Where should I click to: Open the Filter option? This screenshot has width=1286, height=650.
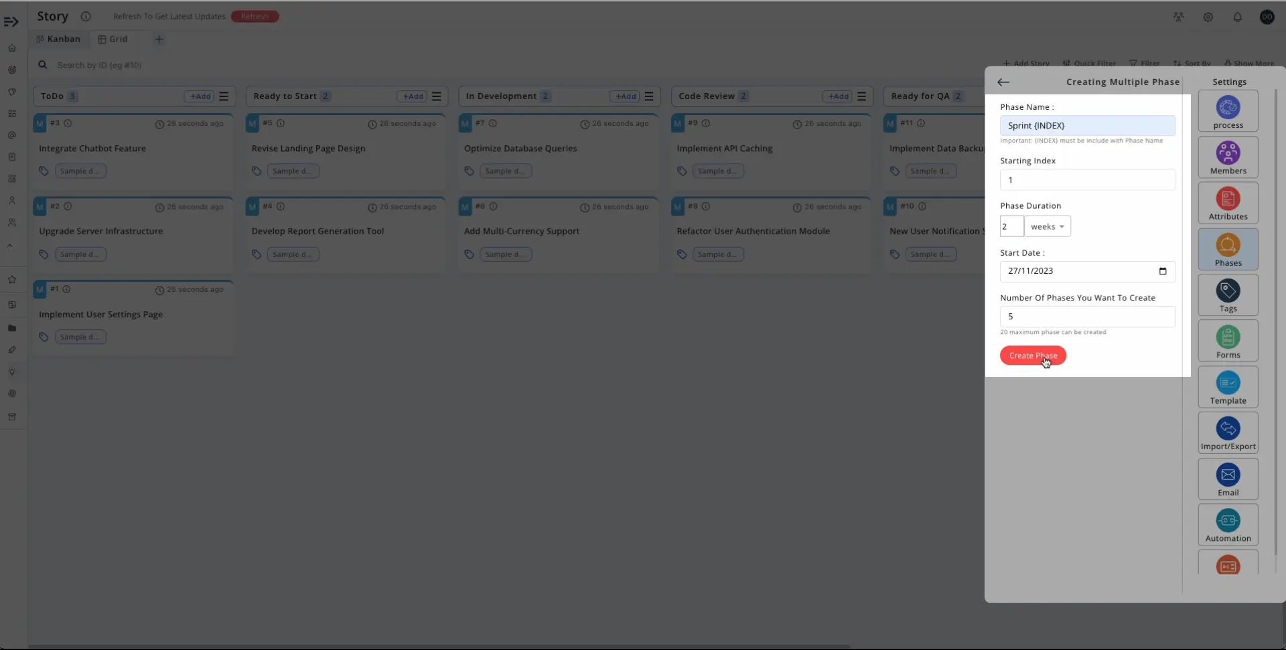[1144, 64]
